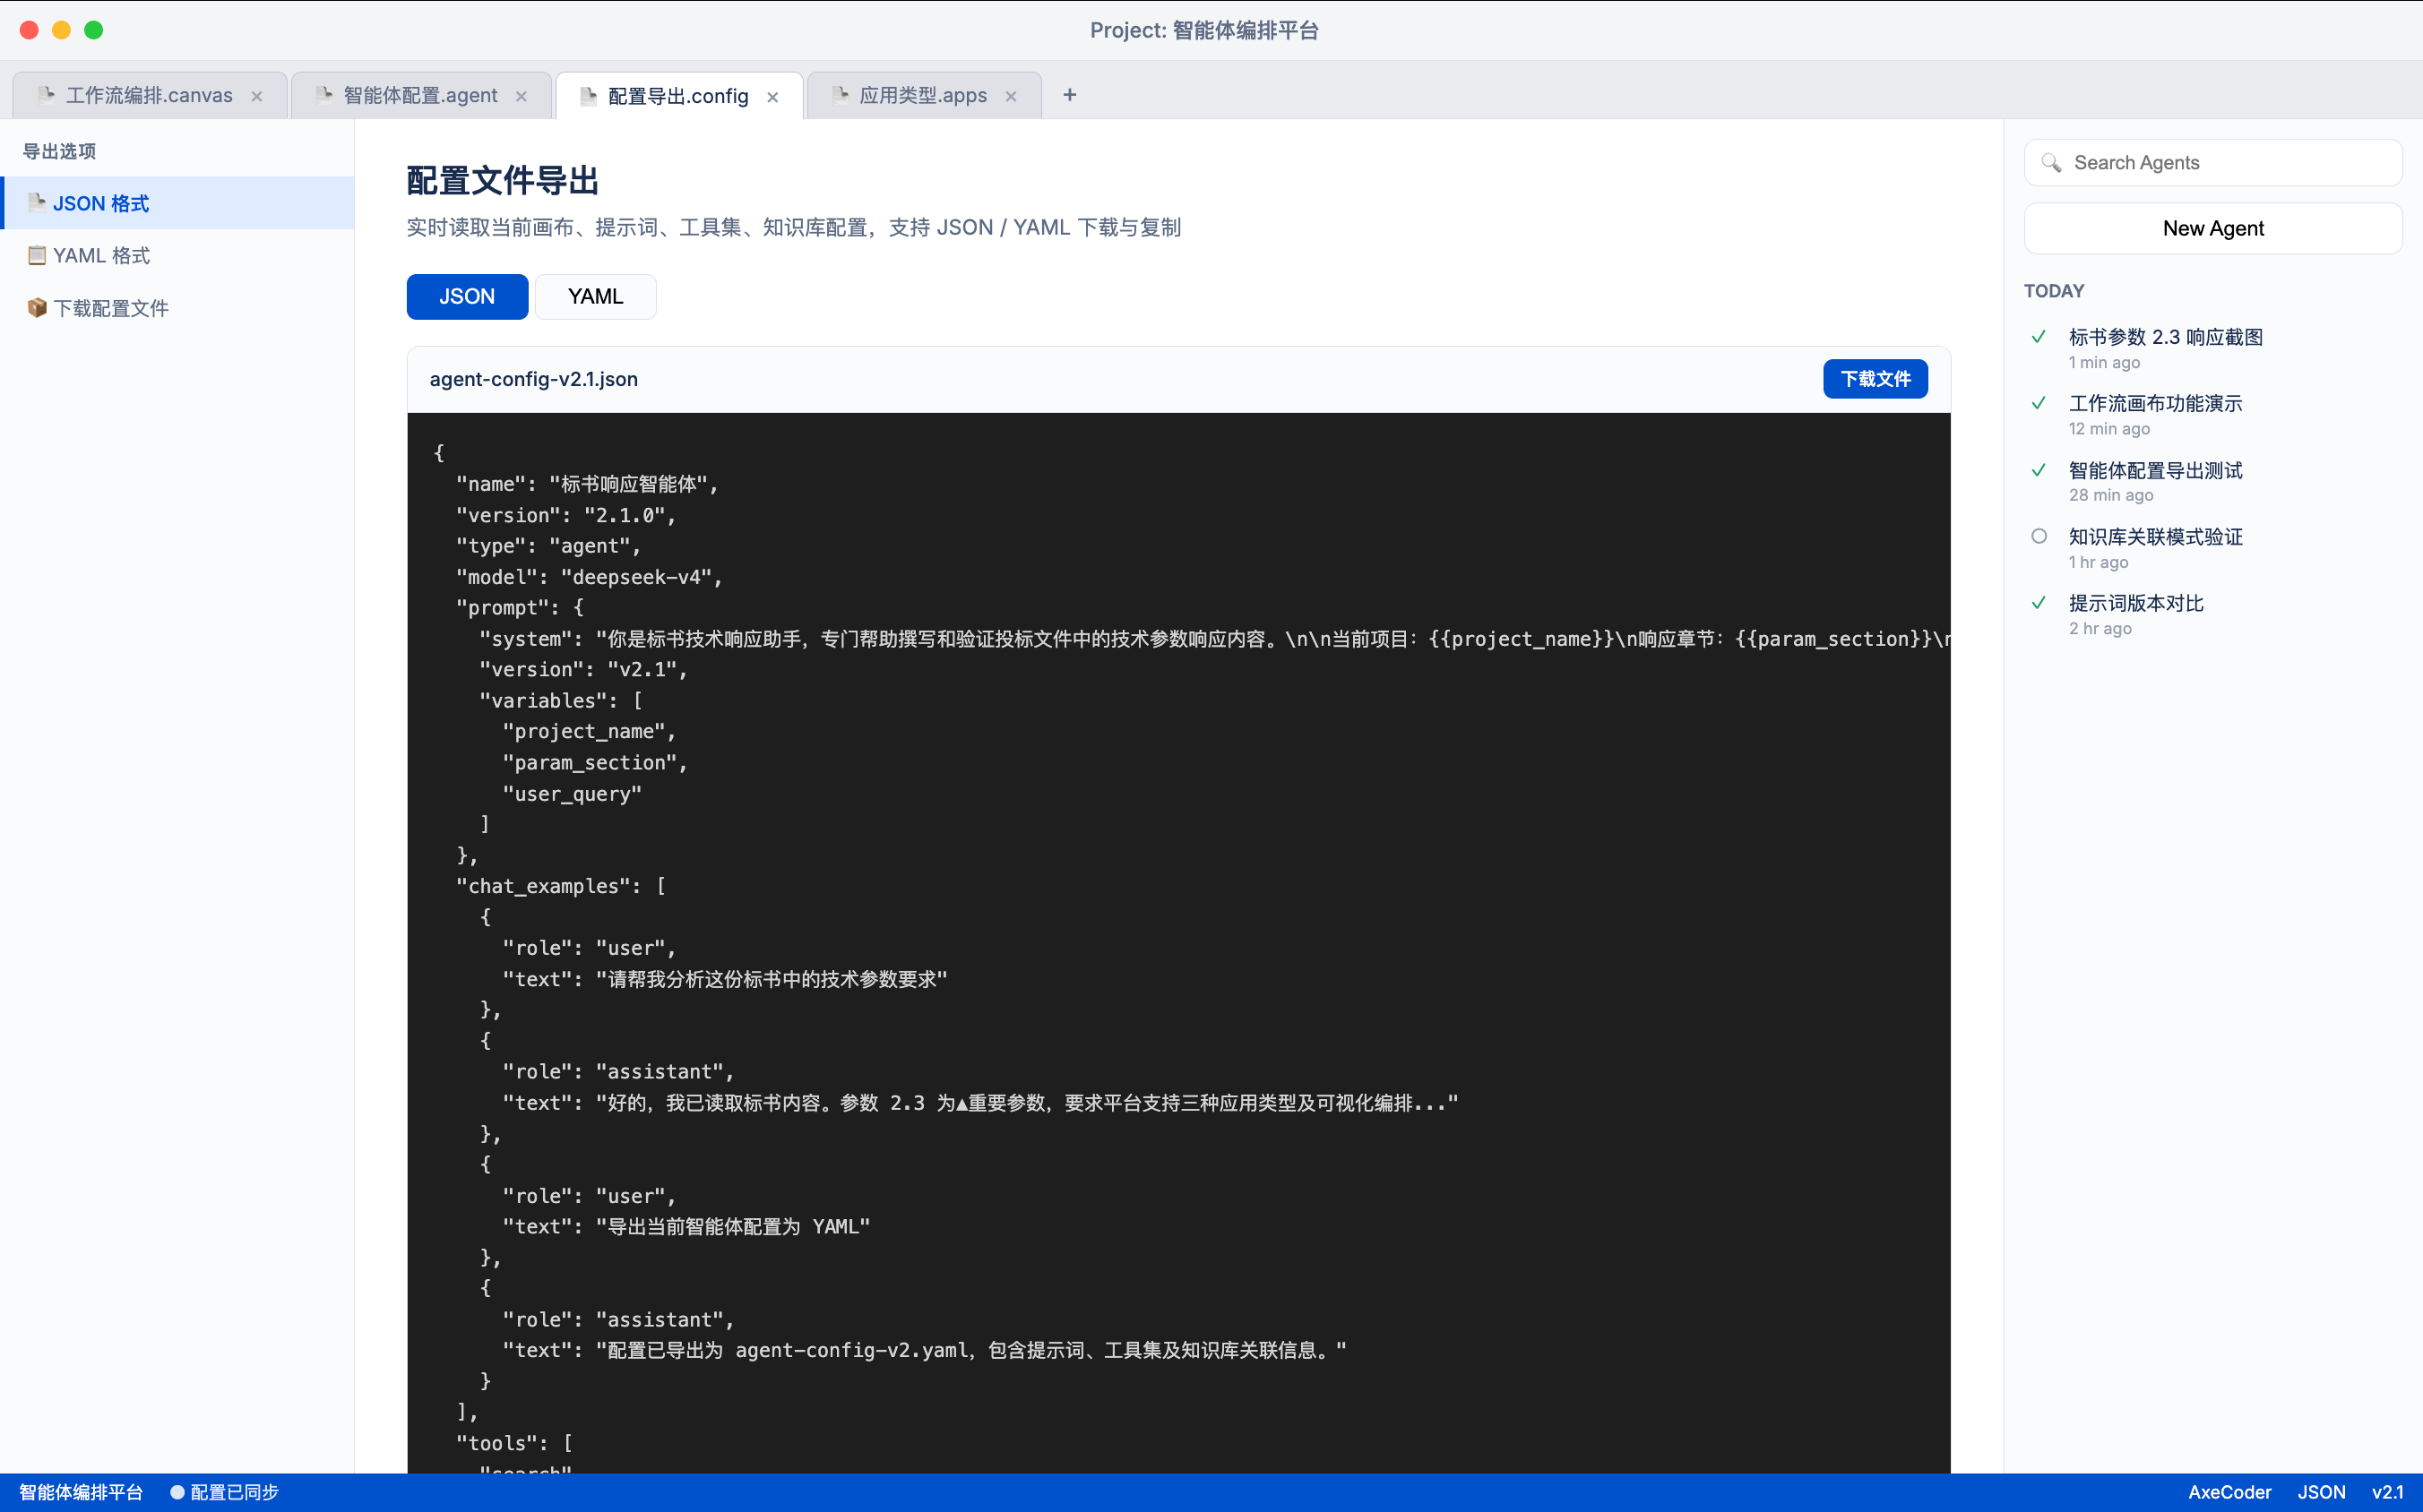Click the checkmark beside 提示词版本对比
The width and height of the screenshot is (2423, 1512).
coord(2039,603)
